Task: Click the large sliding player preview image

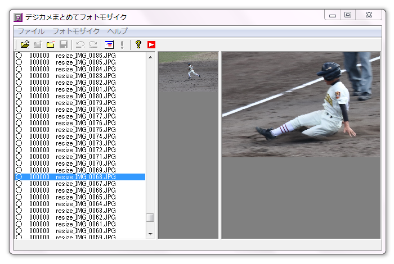Action: 301,104
